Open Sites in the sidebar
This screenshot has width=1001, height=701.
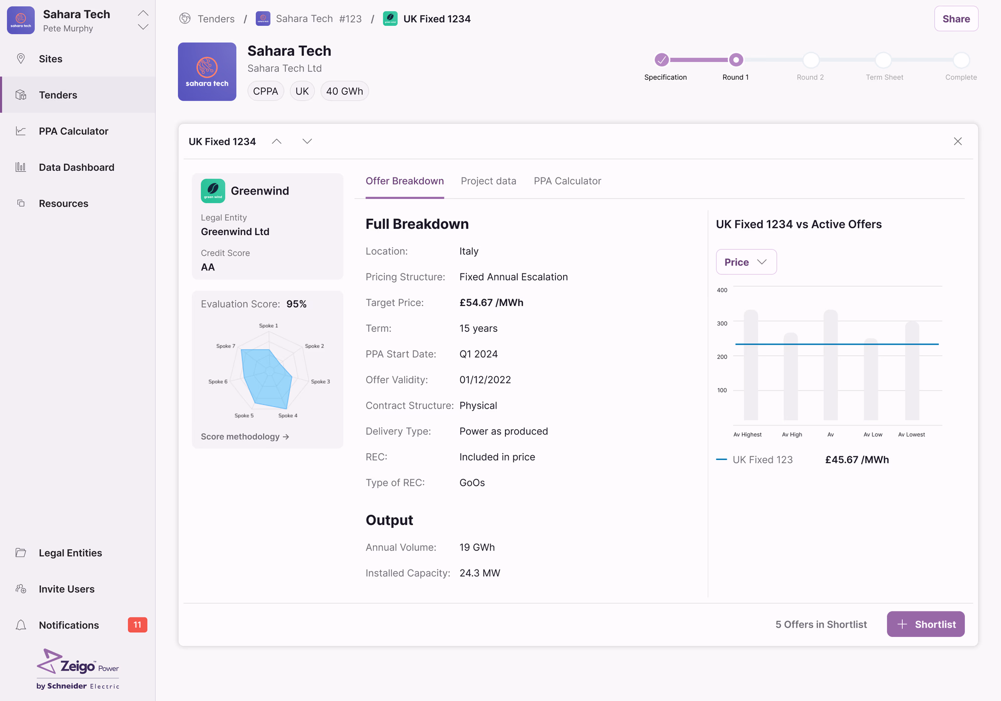click(78, 59)
